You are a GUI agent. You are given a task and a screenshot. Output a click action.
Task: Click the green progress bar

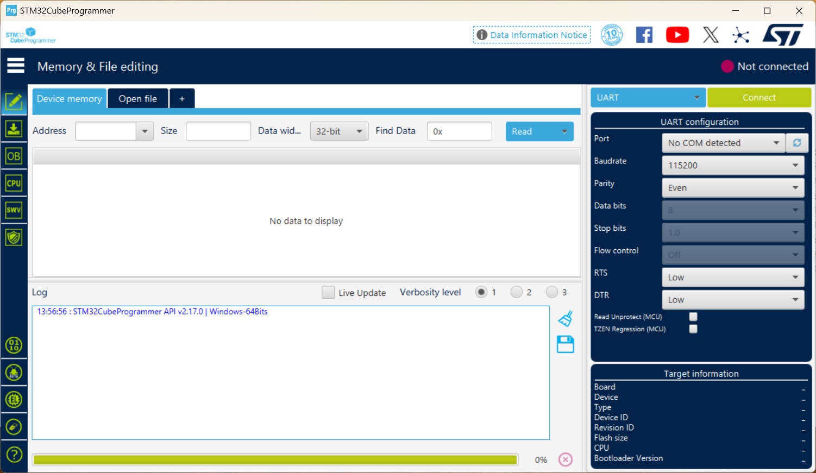(275, 460)
